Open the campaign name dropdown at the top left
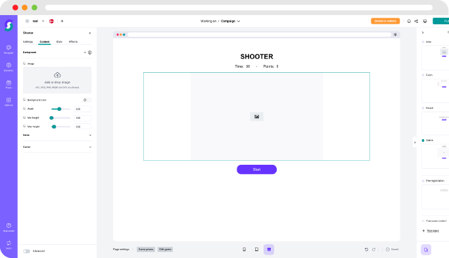Viewport: 449px width, 258px height. tap(43, 21)
